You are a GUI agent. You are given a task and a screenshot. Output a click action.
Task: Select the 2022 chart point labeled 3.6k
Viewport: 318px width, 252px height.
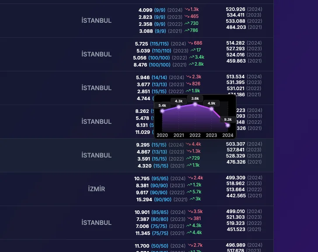coord(195,104)
